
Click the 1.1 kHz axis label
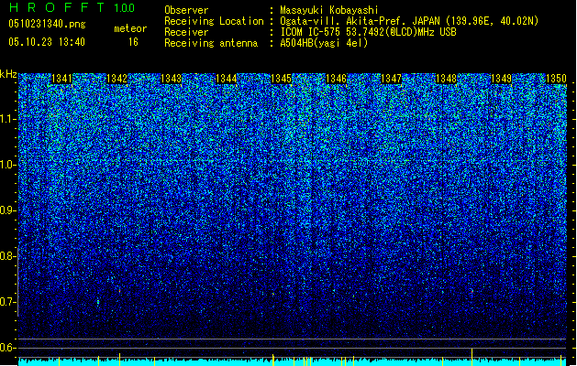[x=7, y=119]
